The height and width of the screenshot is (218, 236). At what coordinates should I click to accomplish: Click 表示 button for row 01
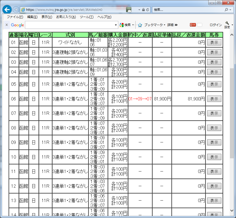214,42
